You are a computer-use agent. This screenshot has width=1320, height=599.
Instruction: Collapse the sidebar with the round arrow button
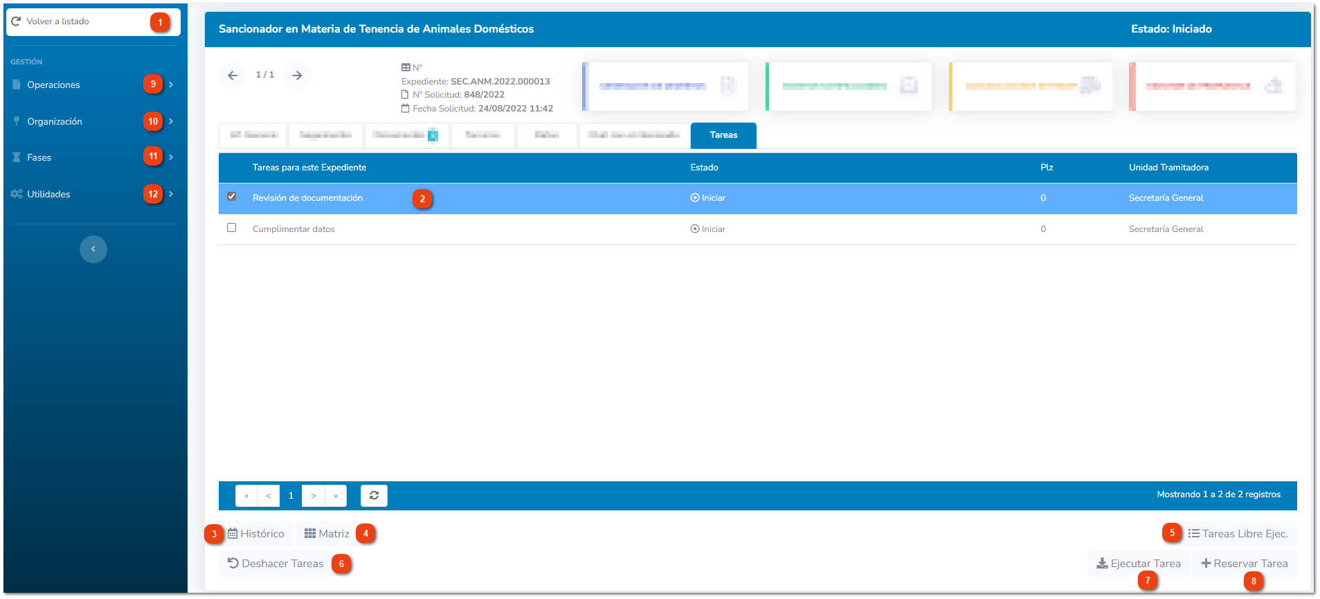coord(93,249)
